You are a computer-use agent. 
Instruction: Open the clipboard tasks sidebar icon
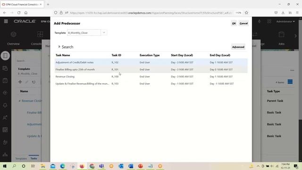[5, 80]
